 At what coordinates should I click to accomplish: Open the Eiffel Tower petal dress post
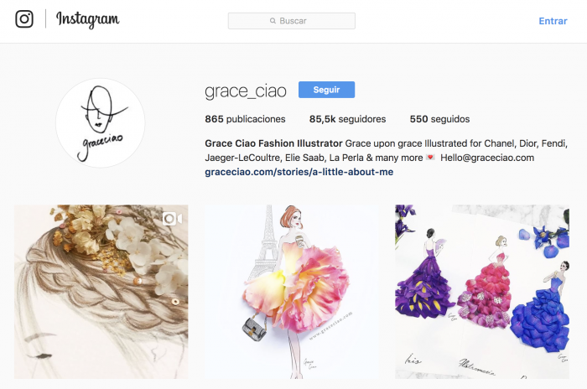(292, 292)
